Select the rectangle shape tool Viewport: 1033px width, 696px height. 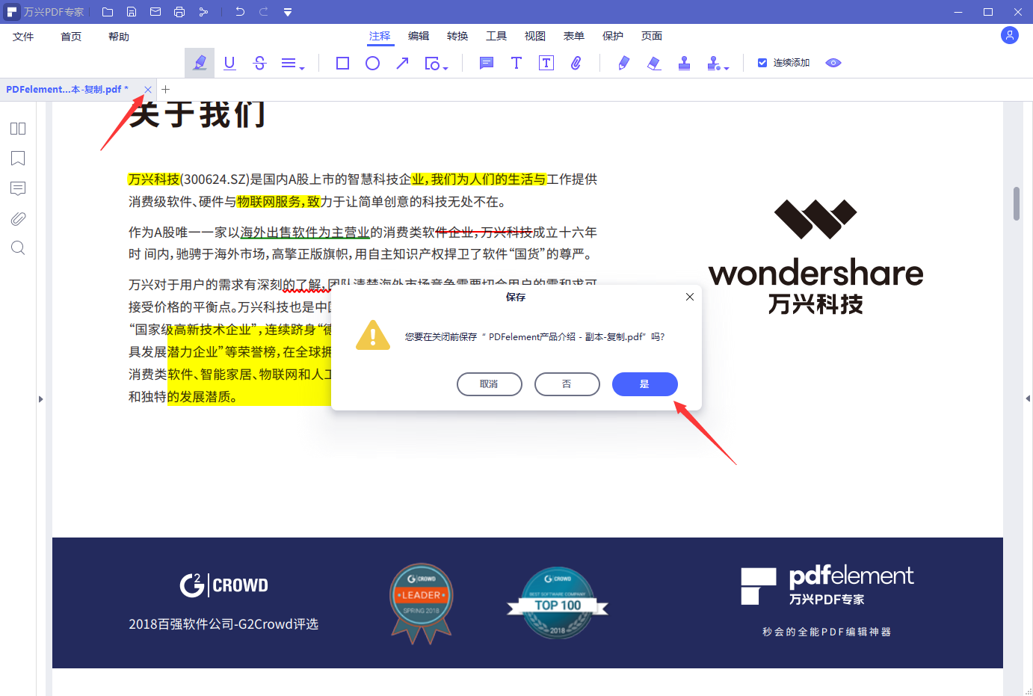pyautogui.click(x=342, y=63)
